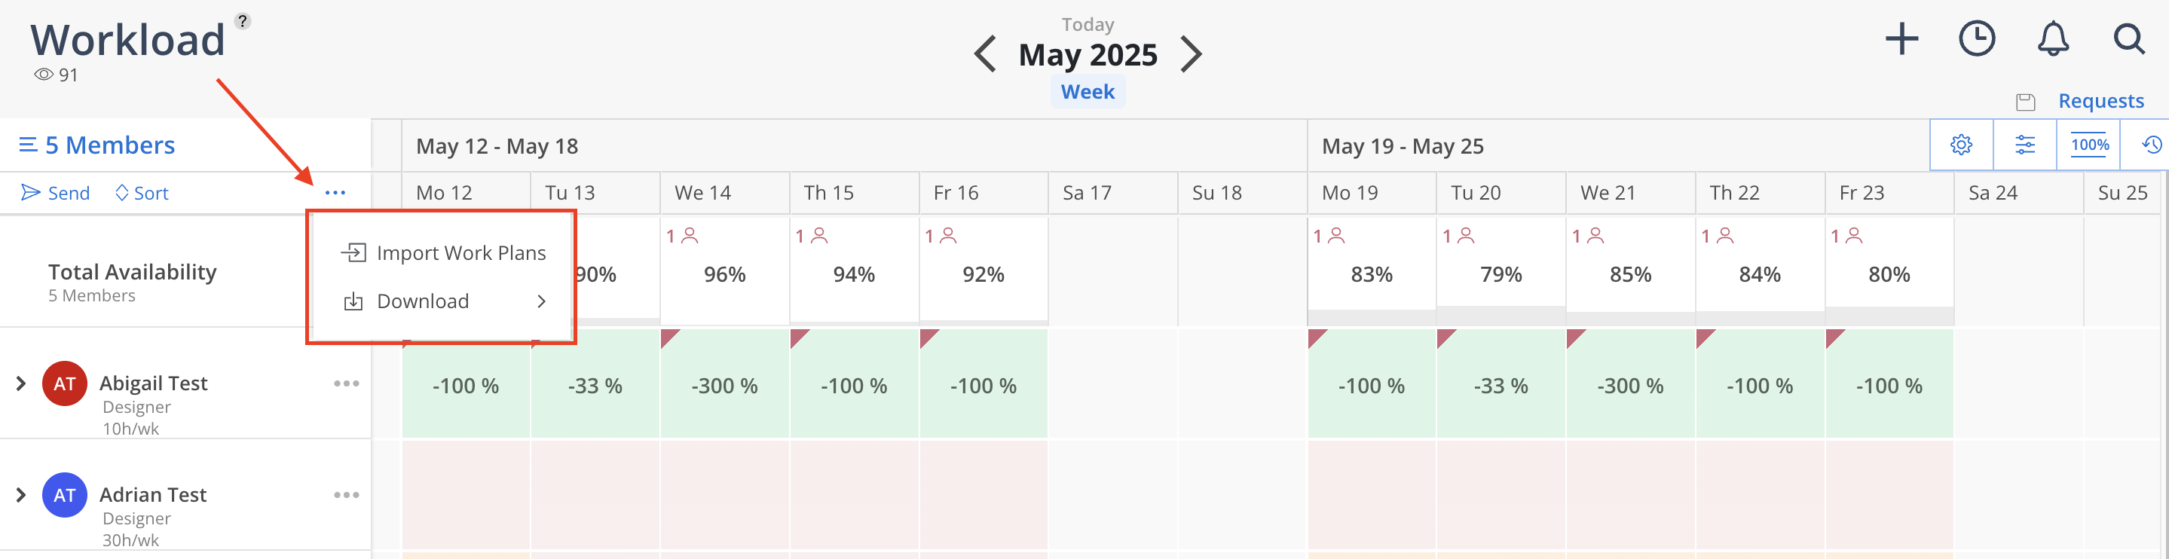This screenshot has height=559, width=2169.
Task: Open the Requests link
Action: (2101, 101)
